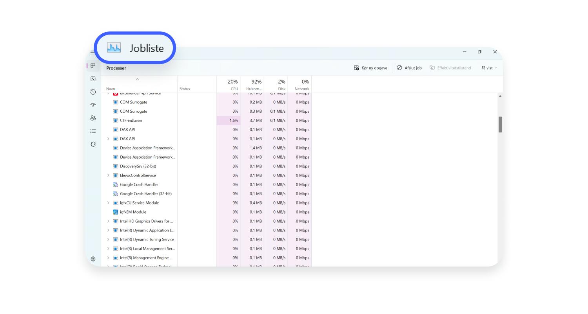
Task: Maximize the Task Manager window
Action: [x=479, y=52]
